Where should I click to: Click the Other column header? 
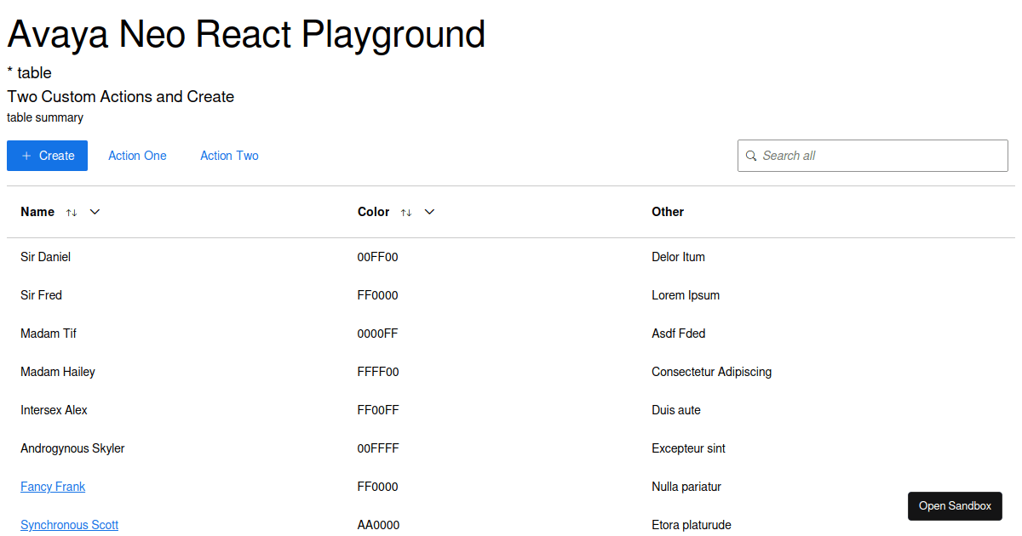tap(668, 212)
